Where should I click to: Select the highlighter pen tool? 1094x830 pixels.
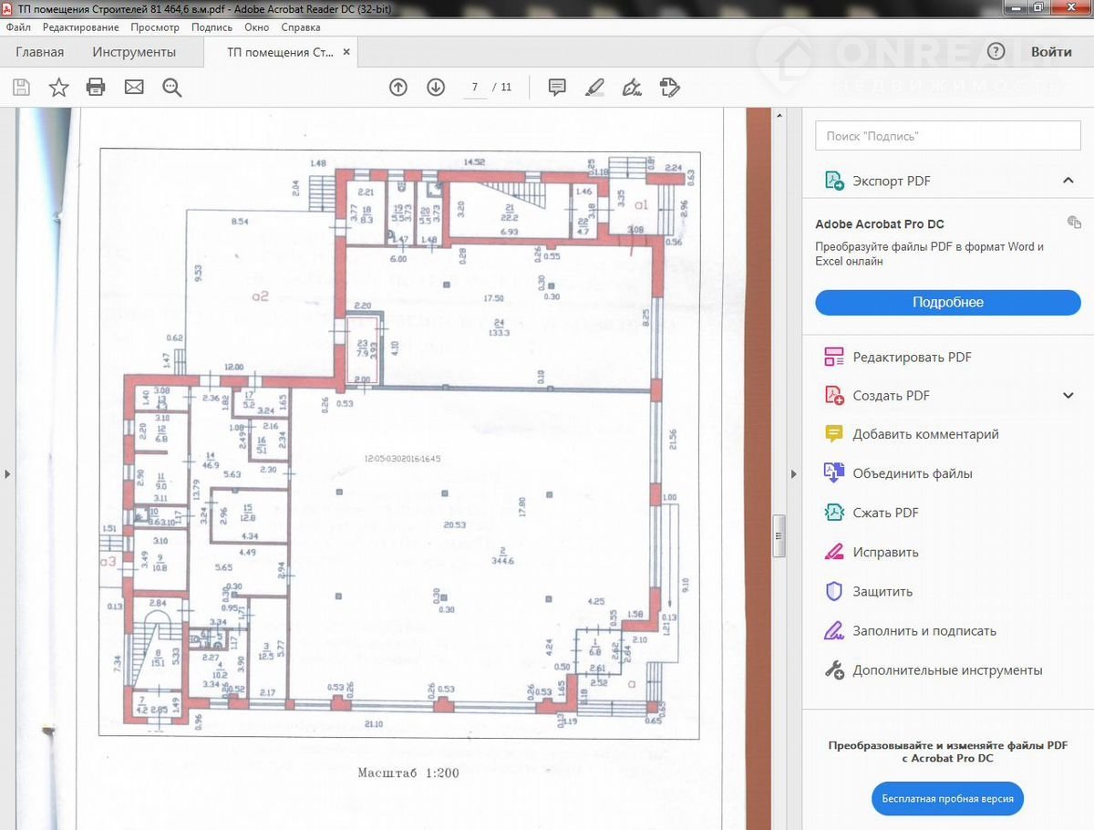594,88
